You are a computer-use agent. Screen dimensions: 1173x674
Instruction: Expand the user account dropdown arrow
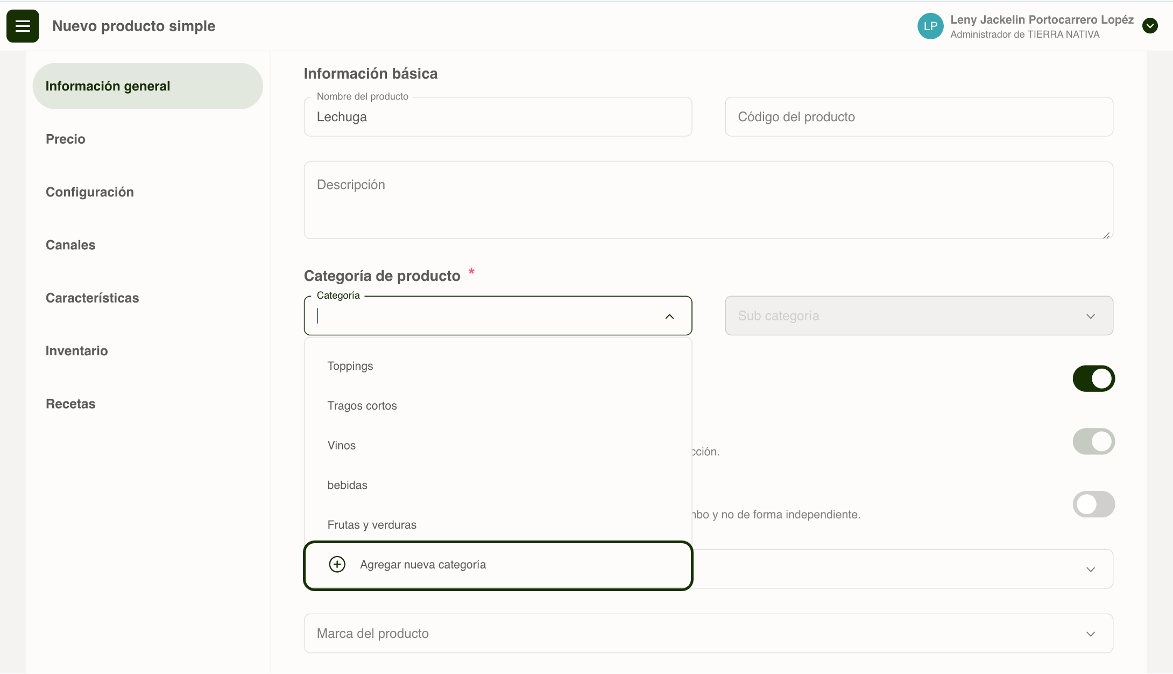coord(1150,26)
